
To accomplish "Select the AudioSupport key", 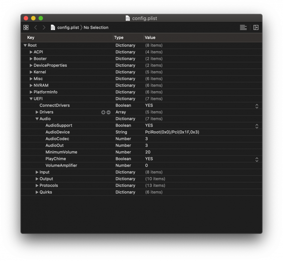I will click(x=59, y=125).
